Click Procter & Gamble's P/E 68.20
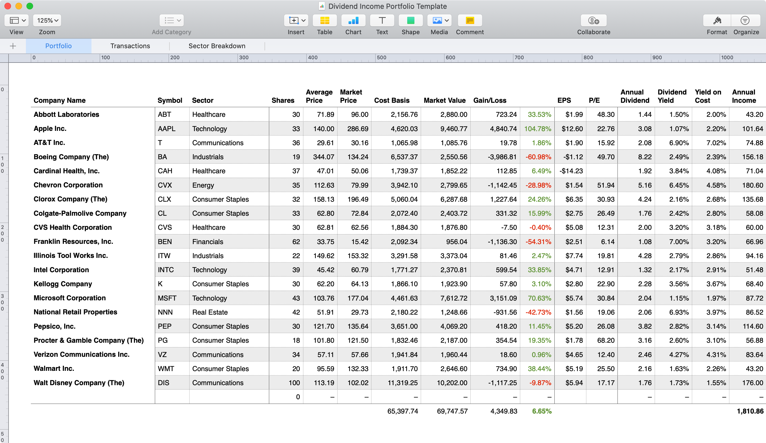The height and width of the screenshot is (443, 766). 602,340
